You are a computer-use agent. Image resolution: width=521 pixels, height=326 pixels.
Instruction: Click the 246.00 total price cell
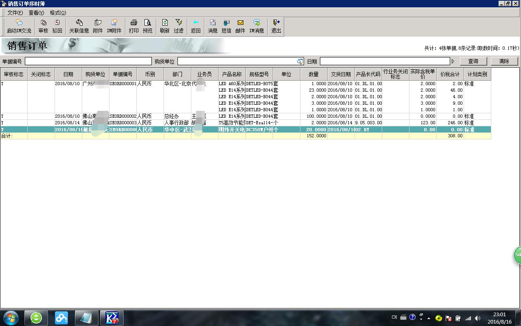[450, 123]
